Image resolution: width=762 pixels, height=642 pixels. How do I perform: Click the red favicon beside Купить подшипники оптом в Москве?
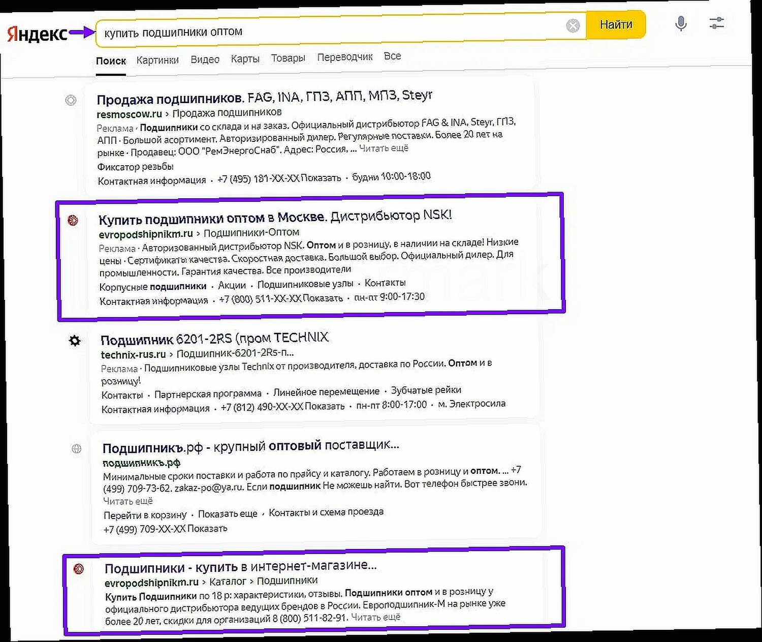click(73, 220)
